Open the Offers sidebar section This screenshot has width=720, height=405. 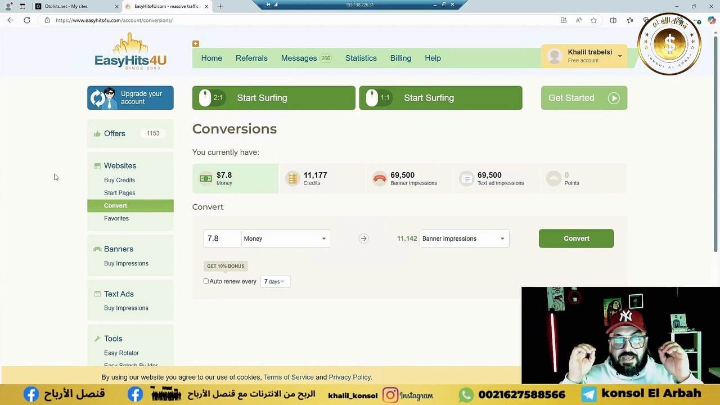[114, 133]
